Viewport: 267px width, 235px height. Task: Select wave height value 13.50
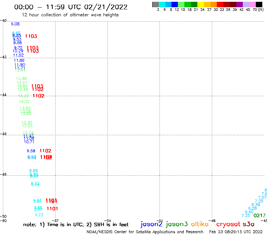[x=25, y=108]
